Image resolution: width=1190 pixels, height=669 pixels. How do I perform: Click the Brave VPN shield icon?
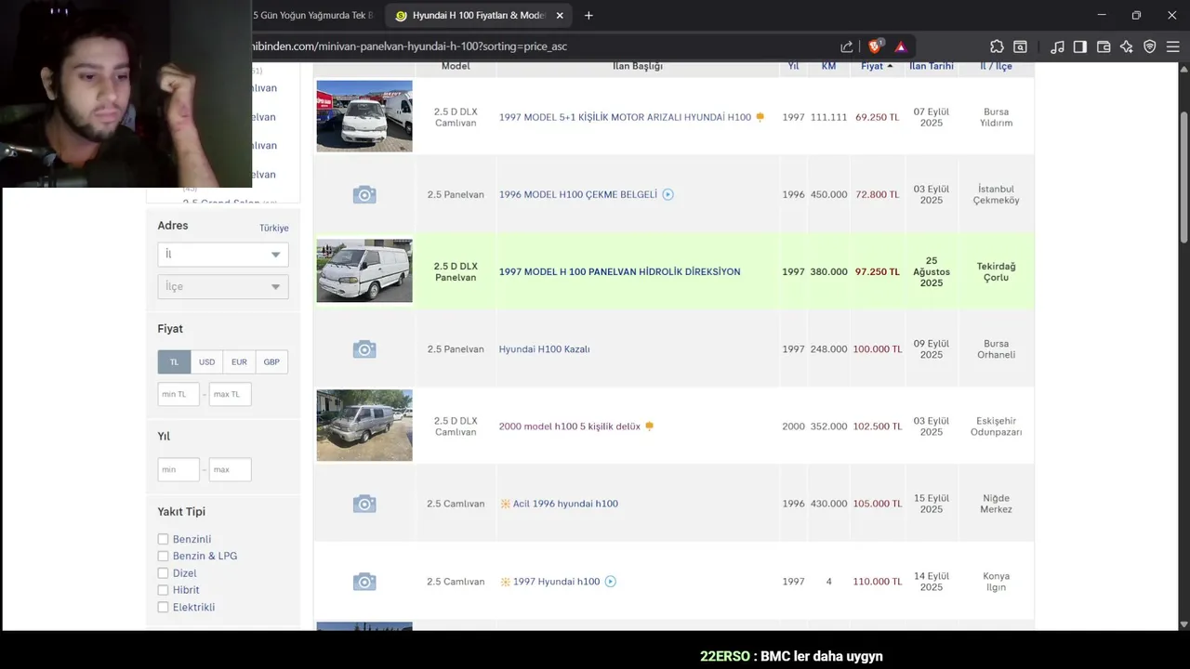pos(1150,46)
